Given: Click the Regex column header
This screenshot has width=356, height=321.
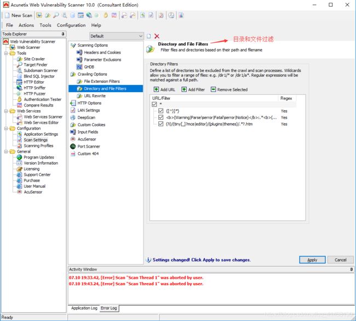Looking at the screenshot, I should coord(287,98).
